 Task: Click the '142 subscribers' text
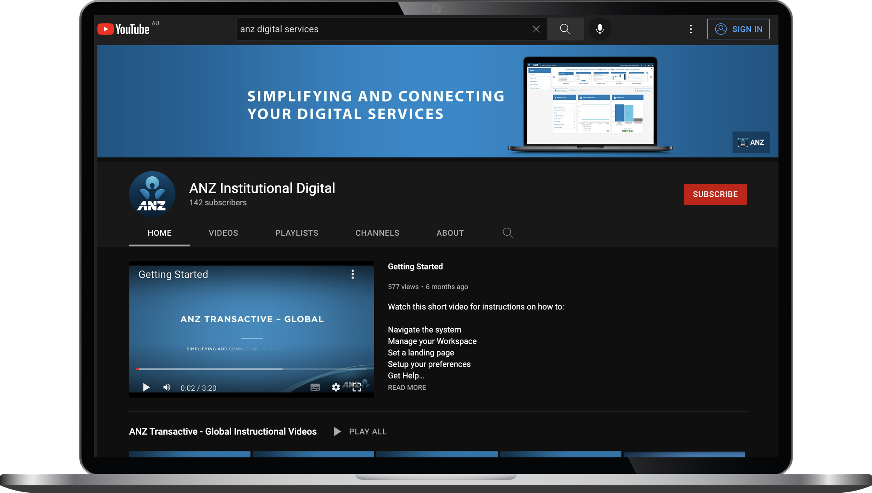tap(218, 203)
